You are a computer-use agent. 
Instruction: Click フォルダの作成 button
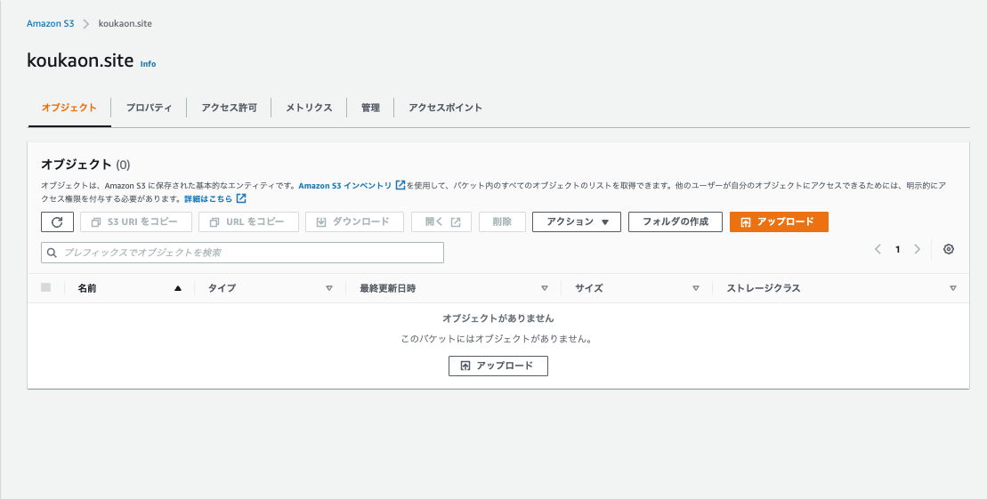click(676, 221)
